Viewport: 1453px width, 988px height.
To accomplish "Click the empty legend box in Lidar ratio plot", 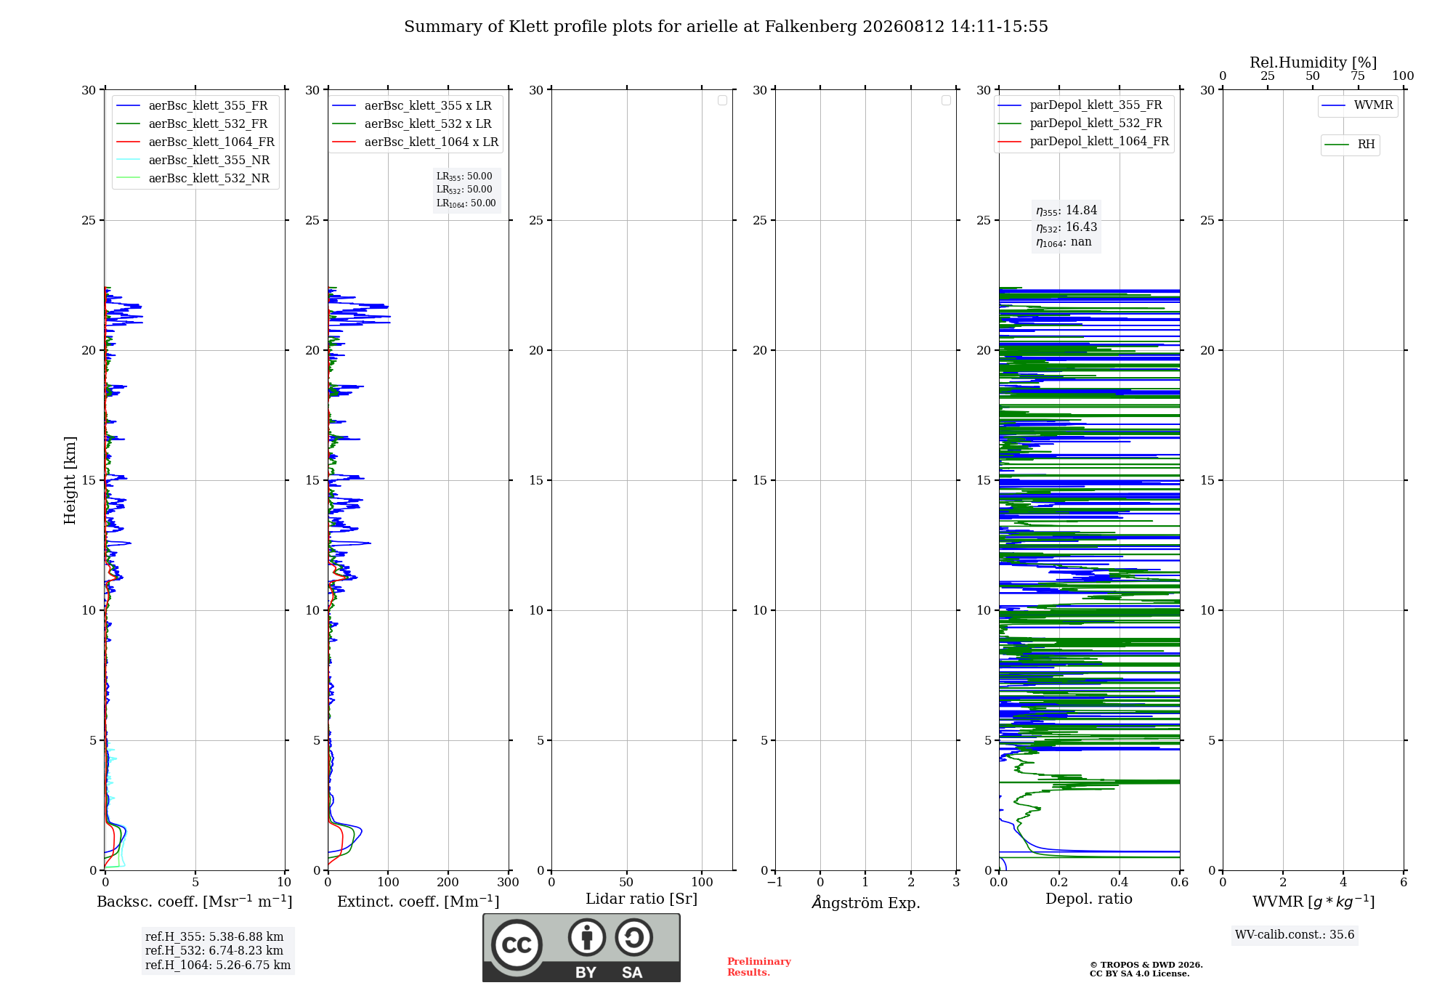I will pyautogui.click(x=722, y=100).
